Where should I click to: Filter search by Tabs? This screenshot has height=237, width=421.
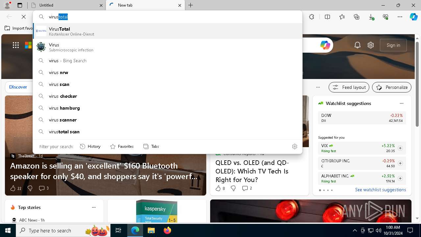pos(151,146)
